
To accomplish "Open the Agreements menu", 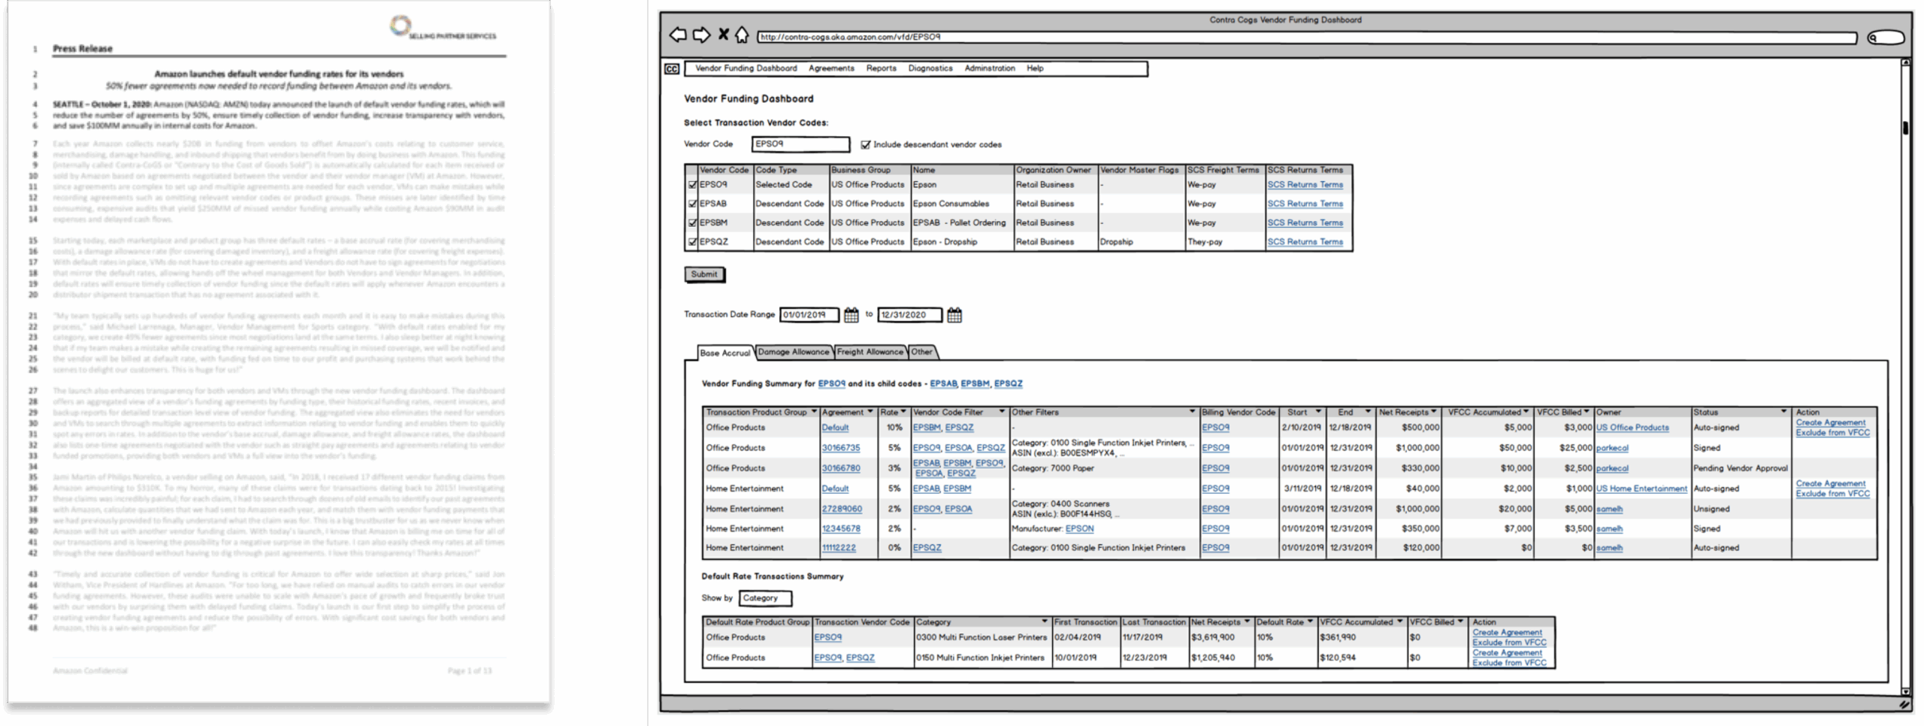I will coord(831,68).
